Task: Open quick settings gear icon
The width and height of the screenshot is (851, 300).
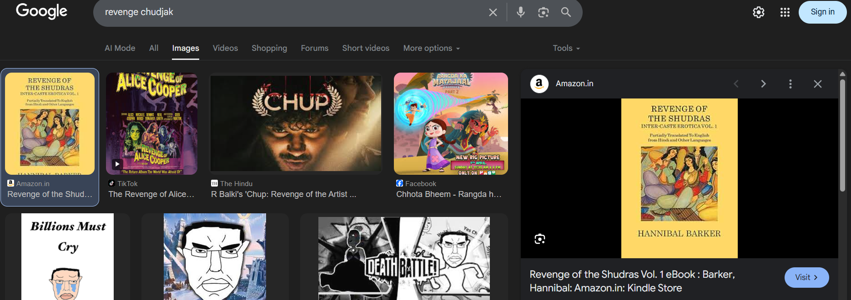Action: tap(759, 12)
